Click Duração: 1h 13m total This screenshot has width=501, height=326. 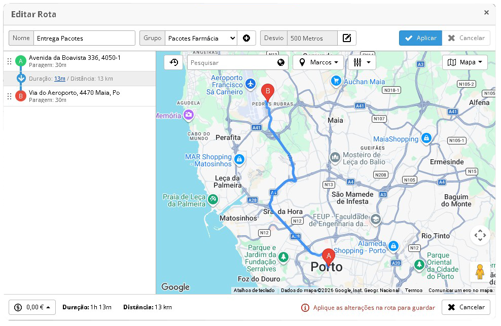pos(87,307)
